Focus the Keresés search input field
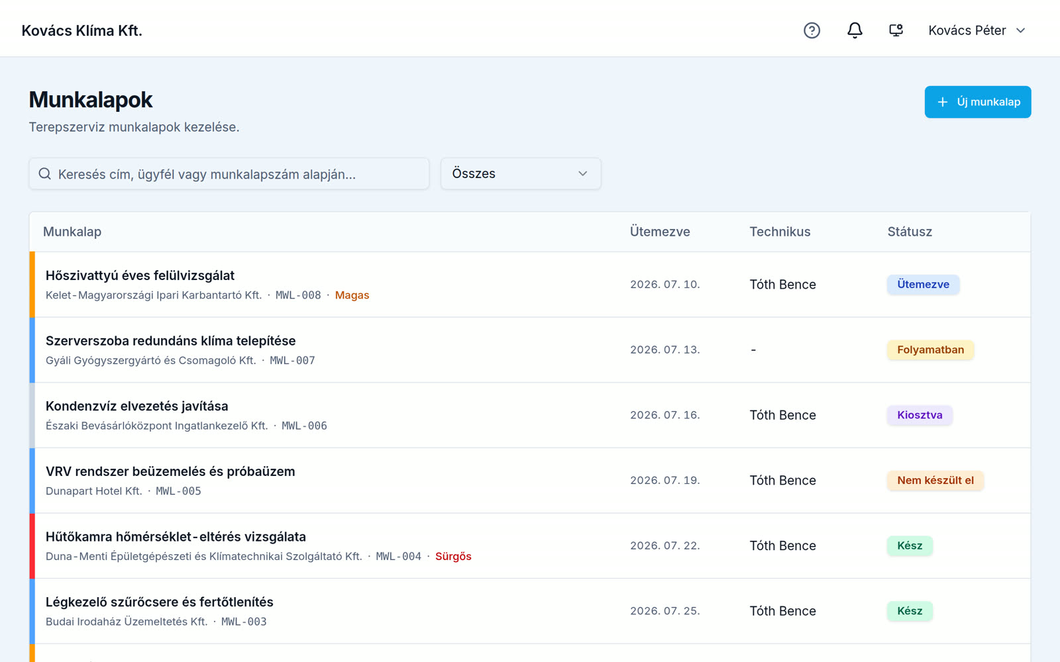Viewport: 1060px width, 662px height. [229, 173]
